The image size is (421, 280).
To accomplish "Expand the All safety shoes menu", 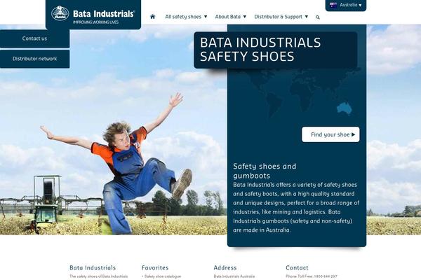I will point(186,17).
